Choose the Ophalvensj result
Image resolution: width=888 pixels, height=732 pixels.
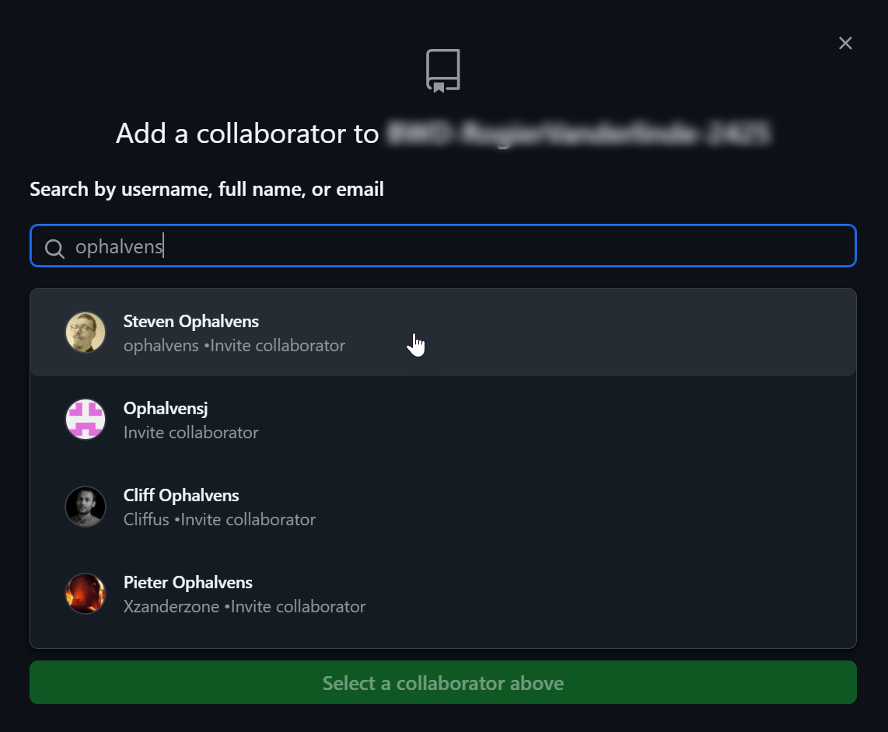coord(443,420)
